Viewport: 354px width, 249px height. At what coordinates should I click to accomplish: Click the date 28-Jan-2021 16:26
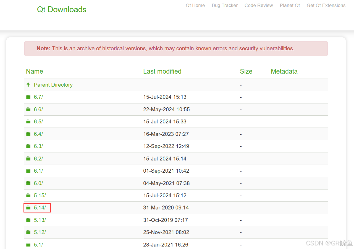166,245
